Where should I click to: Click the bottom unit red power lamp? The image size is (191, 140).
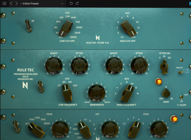(174, 119)
